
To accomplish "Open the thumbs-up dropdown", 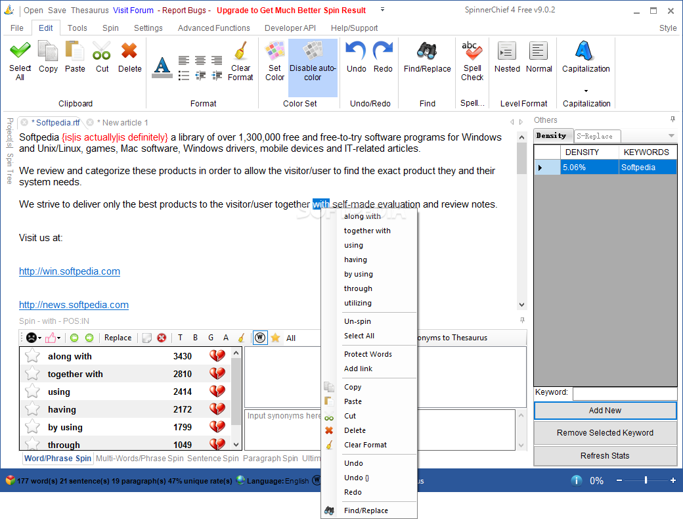I will 53,338.
